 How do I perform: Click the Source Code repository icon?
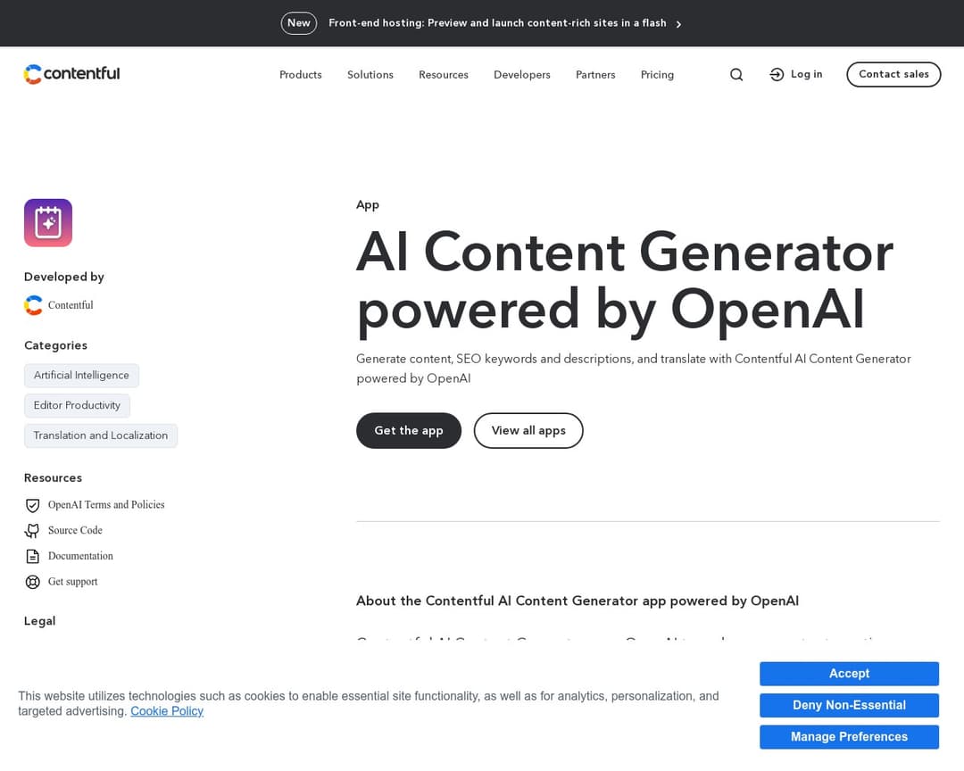[32, 530]
